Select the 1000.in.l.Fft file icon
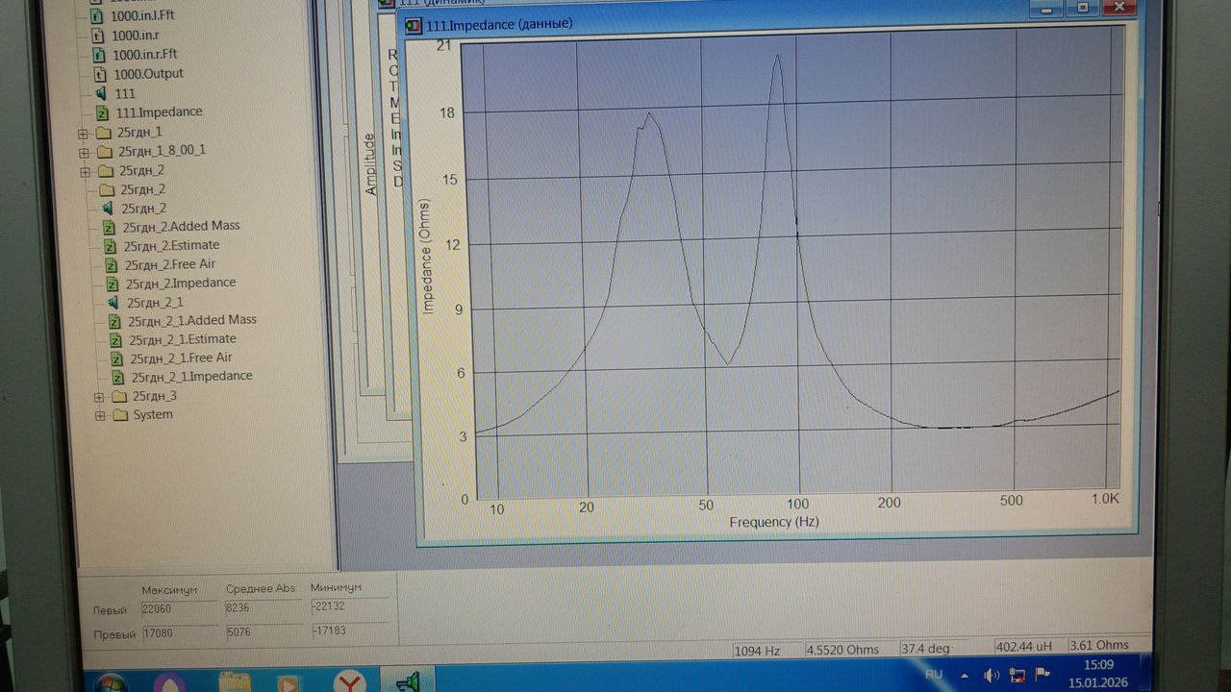 click(x=97, y=16)
